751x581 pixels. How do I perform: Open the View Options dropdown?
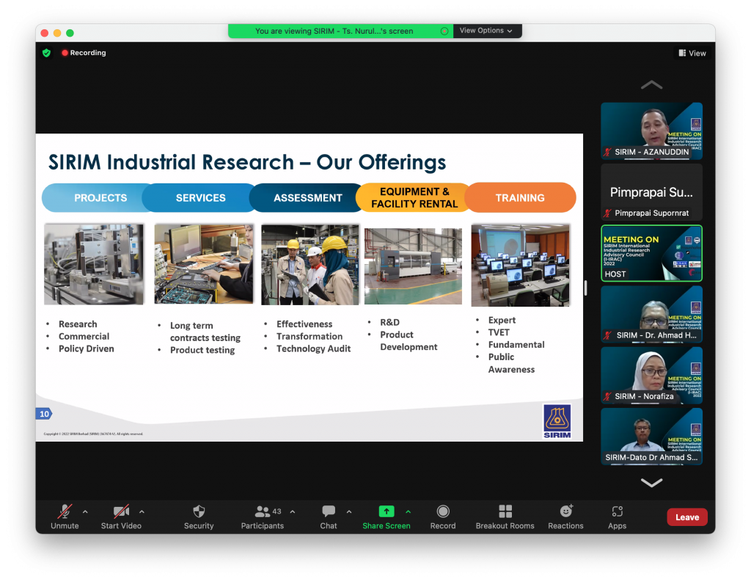click(x=486, y=31)
